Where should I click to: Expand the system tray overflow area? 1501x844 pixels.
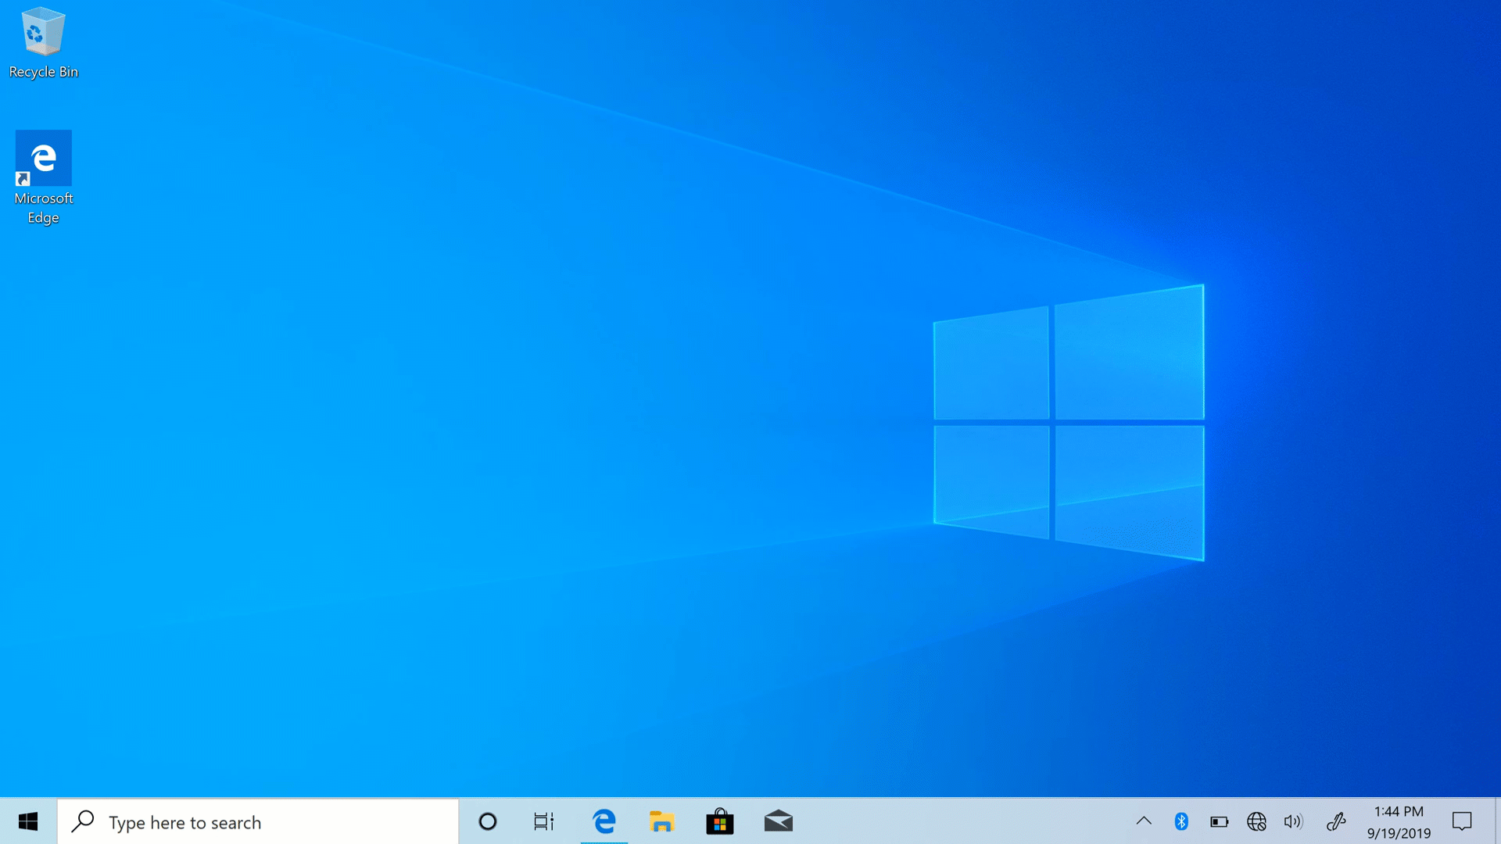pyautogui.click(x=1145, y=821)
